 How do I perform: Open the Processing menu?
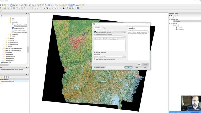pos(45,3)
